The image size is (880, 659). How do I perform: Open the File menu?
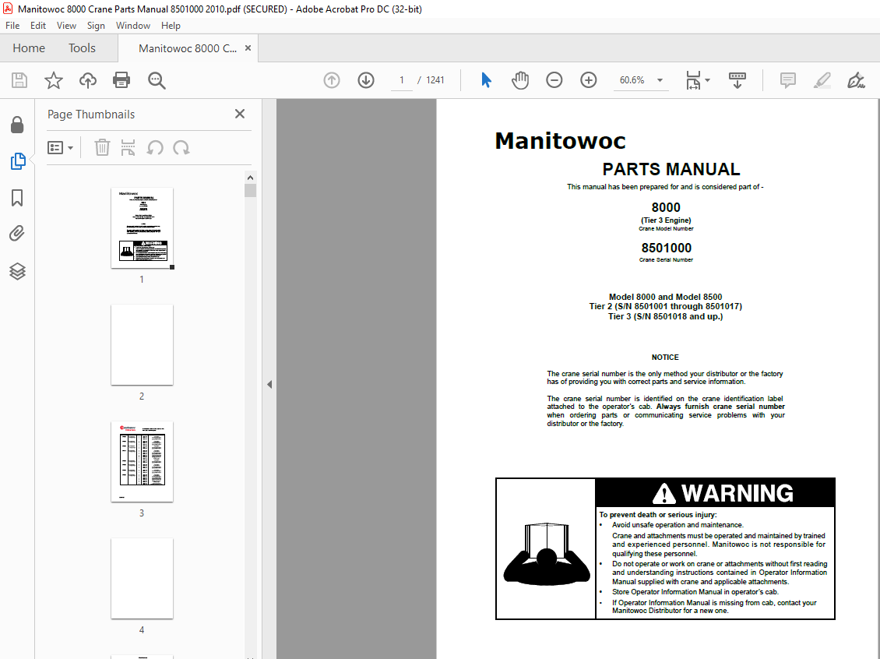[x=12, y=25]
